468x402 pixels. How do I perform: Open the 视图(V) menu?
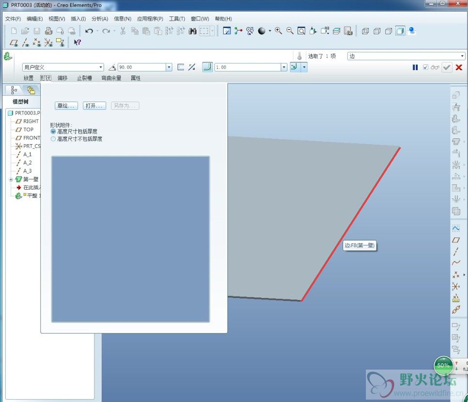click(x=57, y=19)
